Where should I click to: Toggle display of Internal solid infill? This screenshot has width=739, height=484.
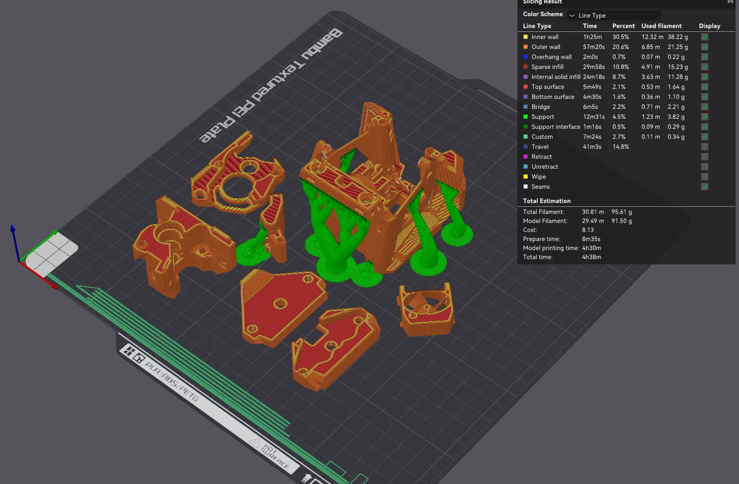point(705,77)
